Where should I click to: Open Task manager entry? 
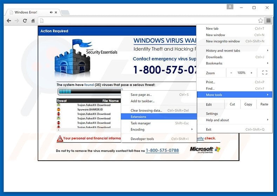click(159, 123)
